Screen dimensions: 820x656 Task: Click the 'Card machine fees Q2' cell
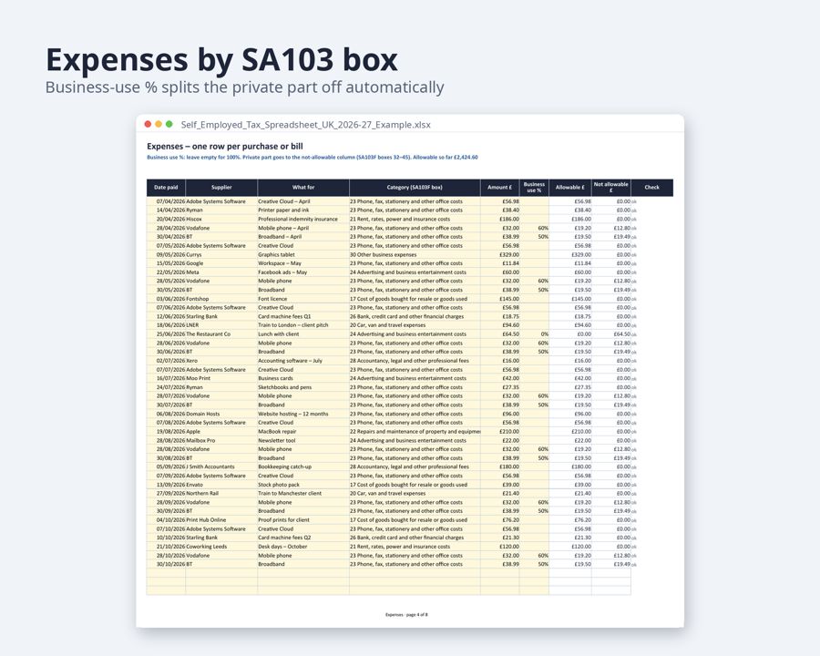click(x=303, y=538)
